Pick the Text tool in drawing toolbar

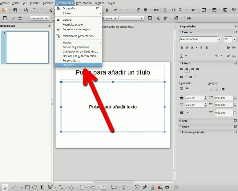click(42, 187)
